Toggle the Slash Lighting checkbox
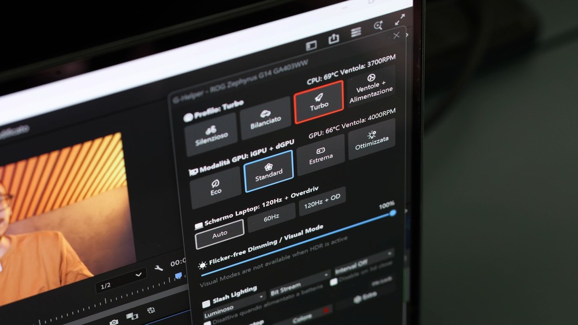This screenshot has height=325, width=578. (206, 304)
